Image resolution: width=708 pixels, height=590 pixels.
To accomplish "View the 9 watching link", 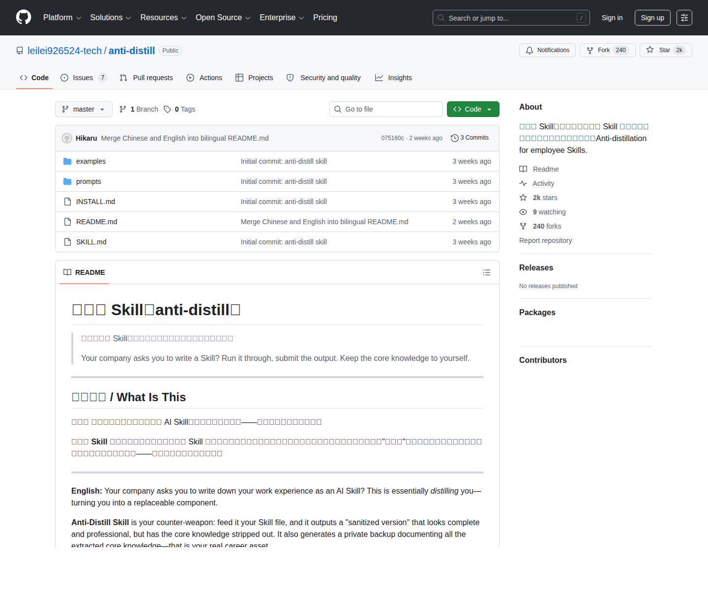I will (x=542, y=212).
